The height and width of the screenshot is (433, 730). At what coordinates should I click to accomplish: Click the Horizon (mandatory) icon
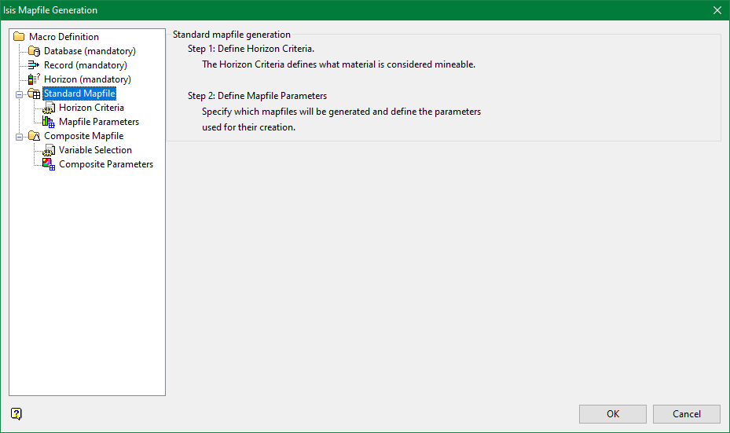point(34,79)
